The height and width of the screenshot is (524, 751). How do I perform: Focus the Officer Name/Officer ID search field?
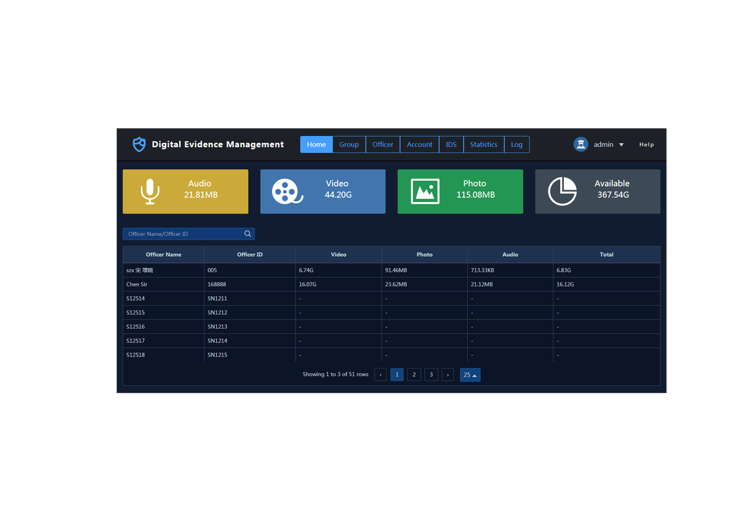click(183, 234)
